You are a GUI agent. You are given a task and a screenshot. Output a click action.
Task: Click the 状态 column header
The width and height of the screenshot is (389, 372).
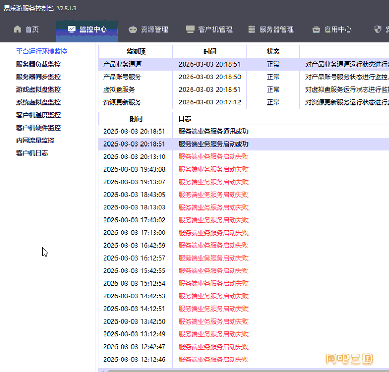[x=273, y=52]
